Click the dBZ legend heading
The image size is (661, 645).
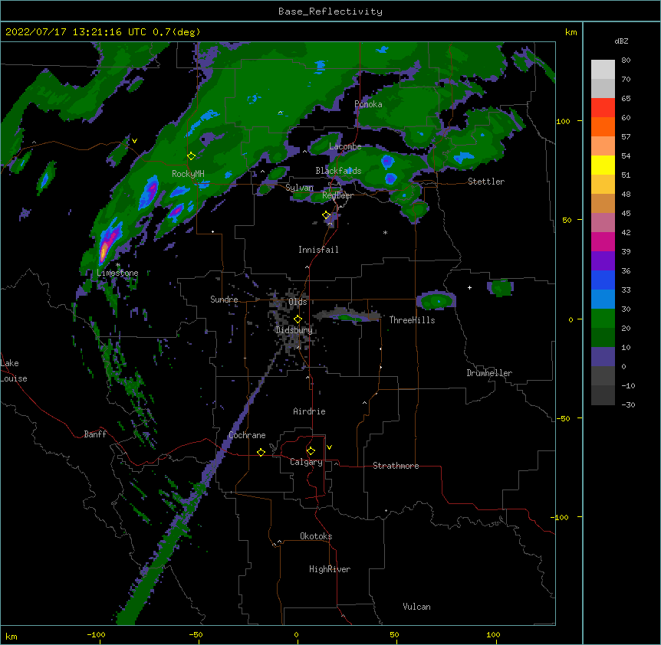click(621, 41)
